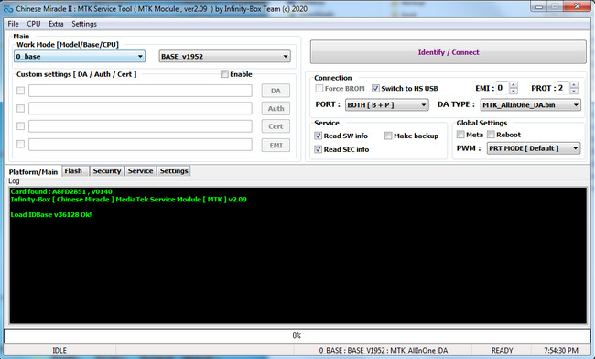Click the DA file path input field

140,91
